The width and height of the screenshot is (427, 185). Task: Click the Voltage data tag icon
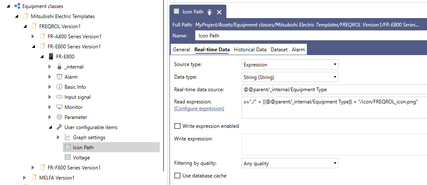click(x=68, y=158)
